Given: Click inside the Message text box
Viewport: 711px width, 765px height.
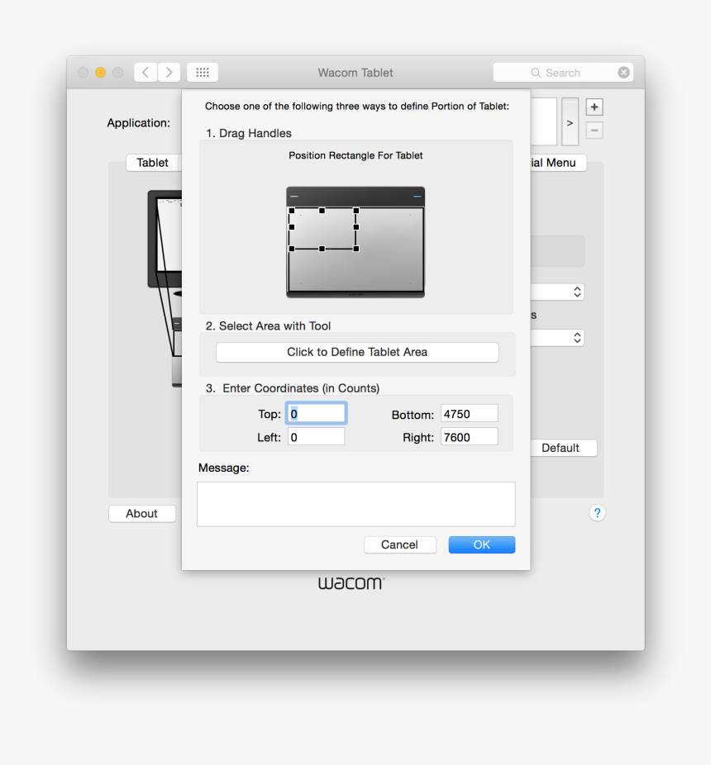Looking at the screenshot, I should (x=356, y=505).
